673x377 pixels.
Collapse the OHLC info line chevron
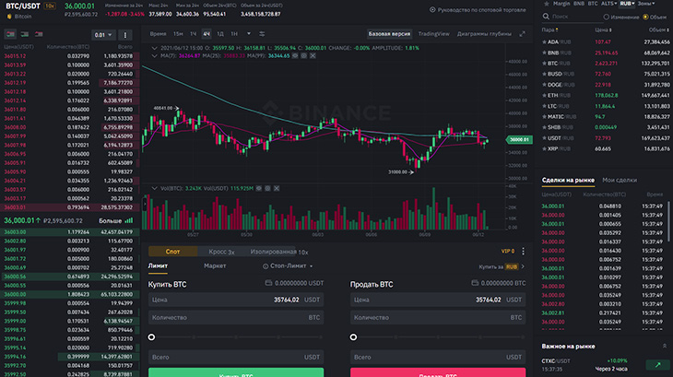coord(155,48)
